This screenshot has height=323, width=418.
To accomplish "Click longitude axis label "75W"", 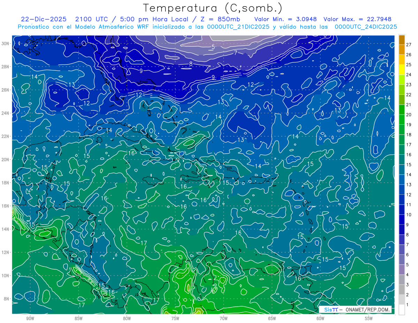I will click(x=175, y=318).
